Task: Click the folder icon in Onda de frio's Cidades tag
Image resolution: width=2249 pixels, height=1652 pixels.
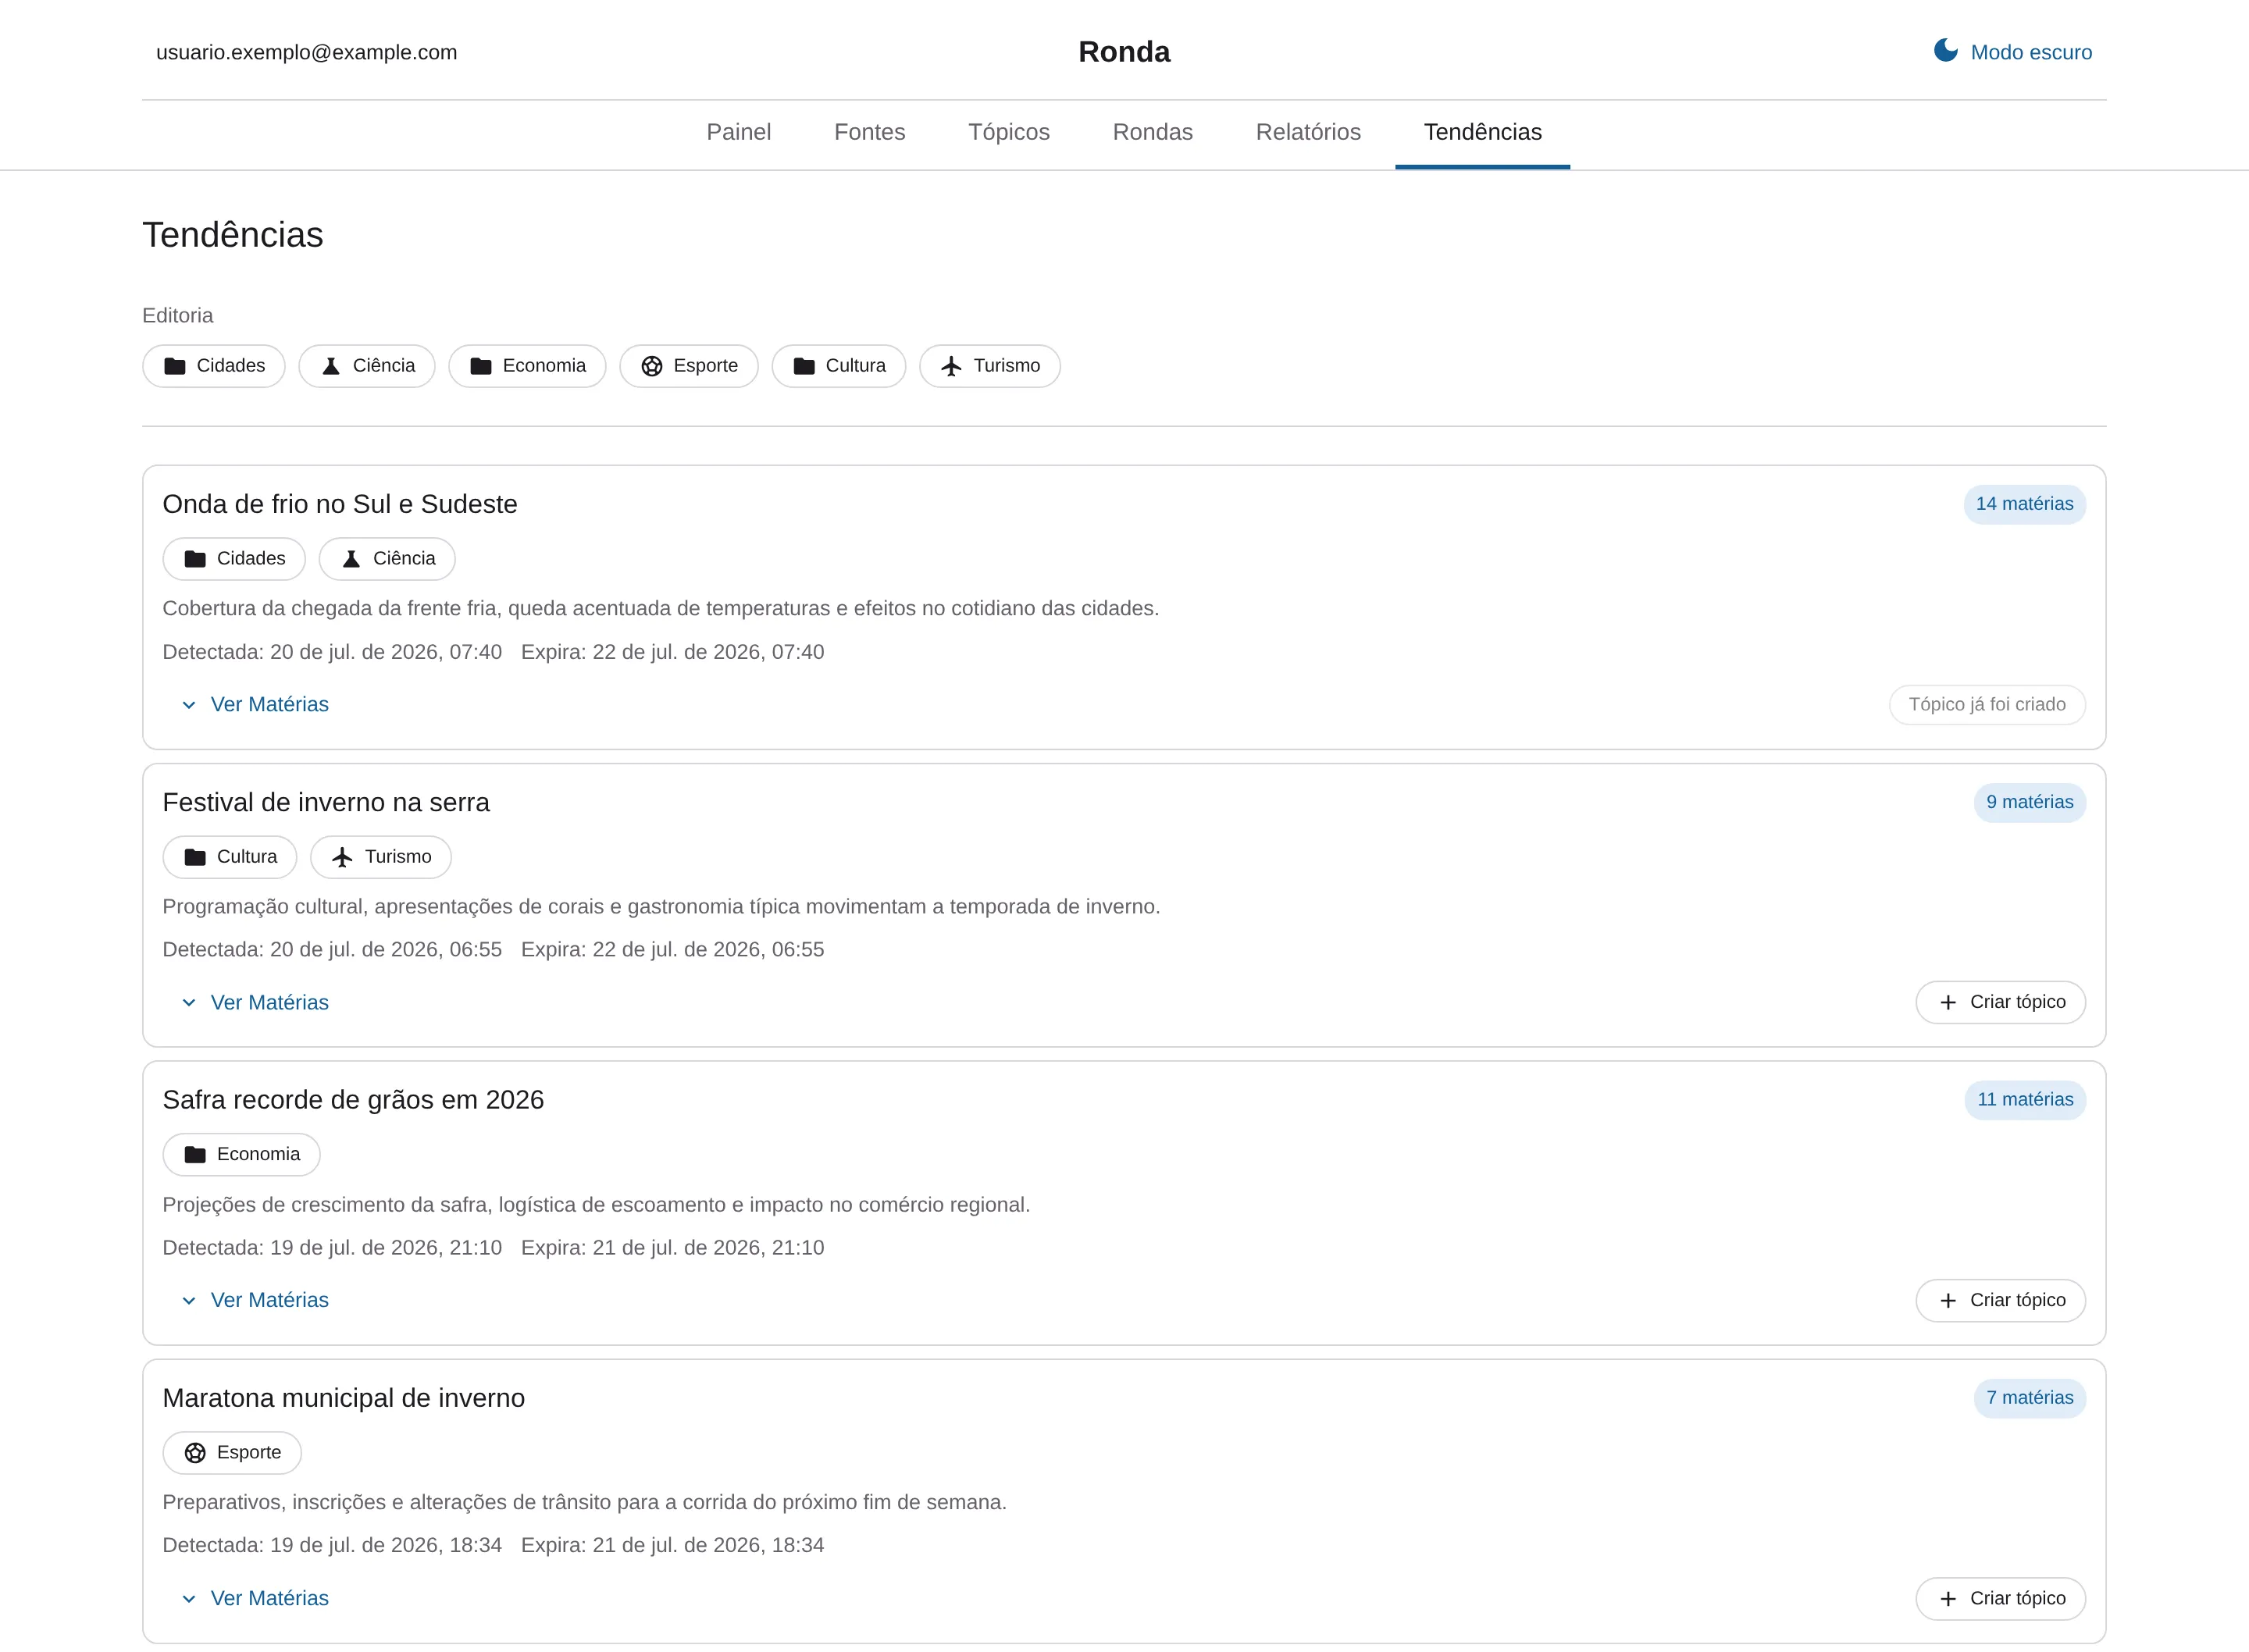Action: (195, 559)
